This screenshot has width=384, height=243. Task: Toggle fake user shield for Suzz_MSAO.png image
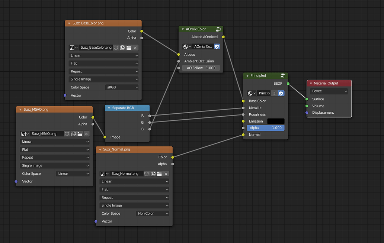click(67, 134)
